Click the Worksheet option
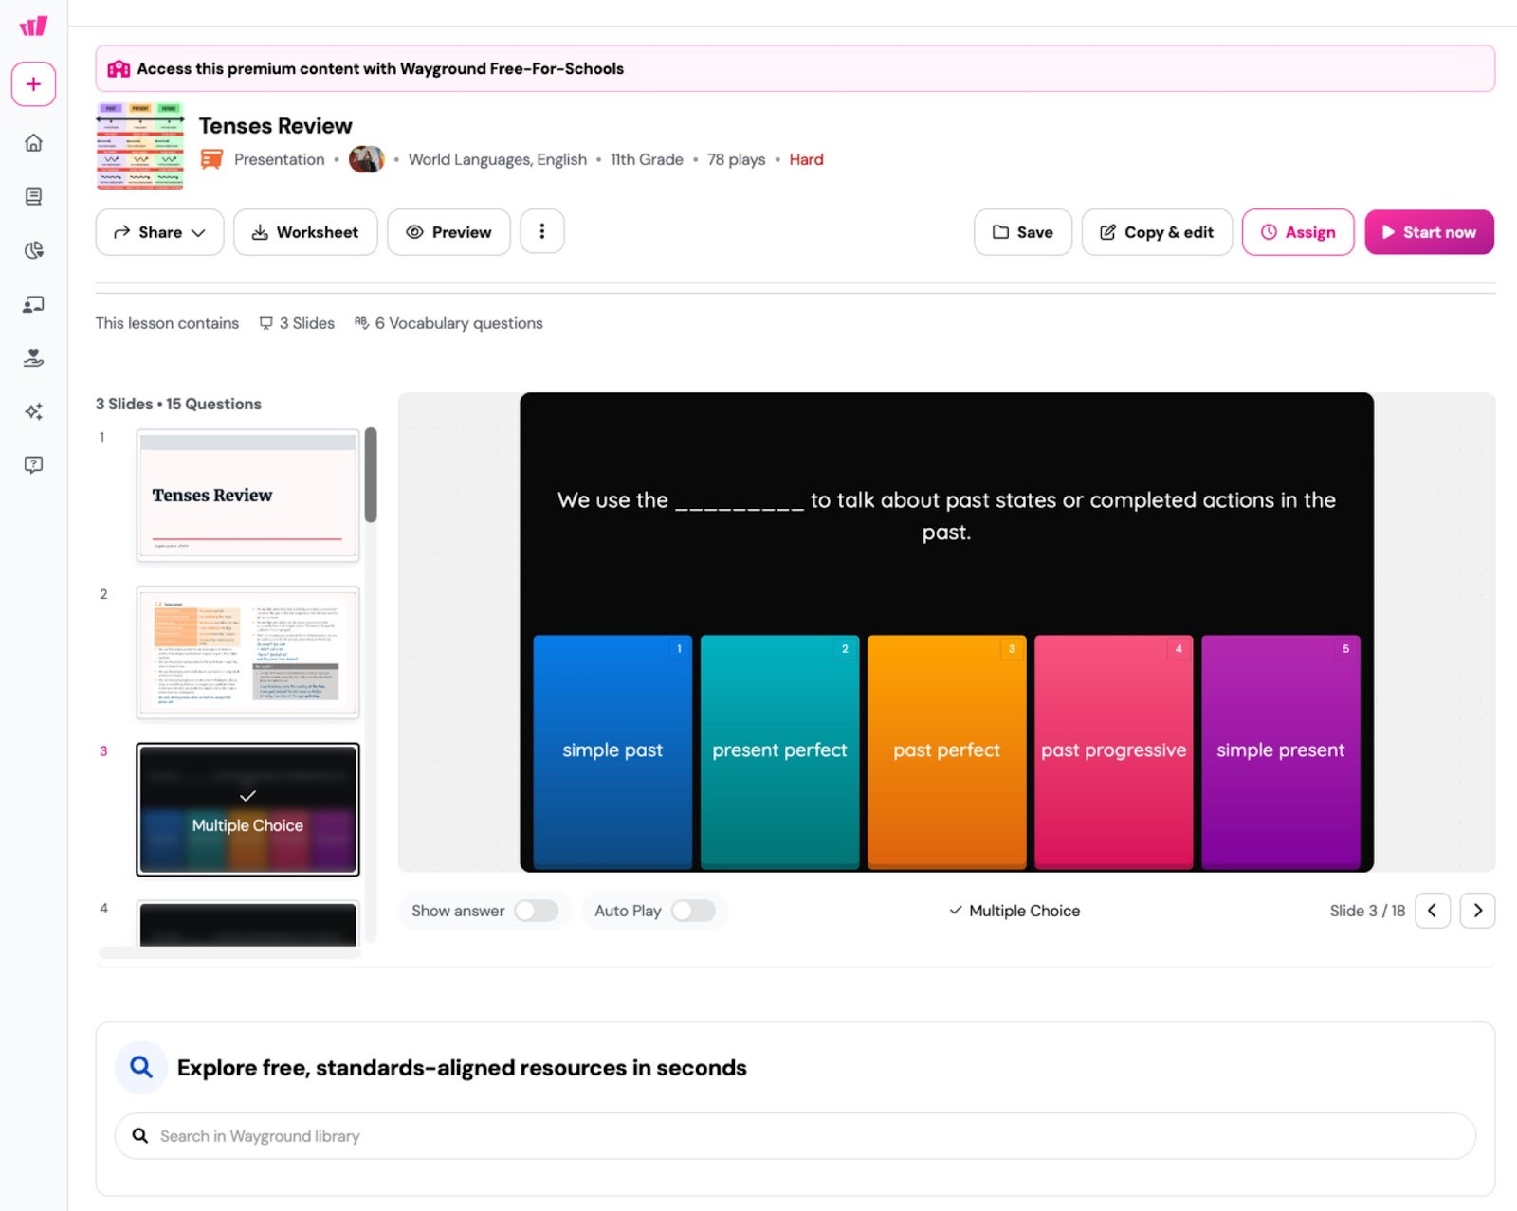1517x1211 pixels. 305,231
